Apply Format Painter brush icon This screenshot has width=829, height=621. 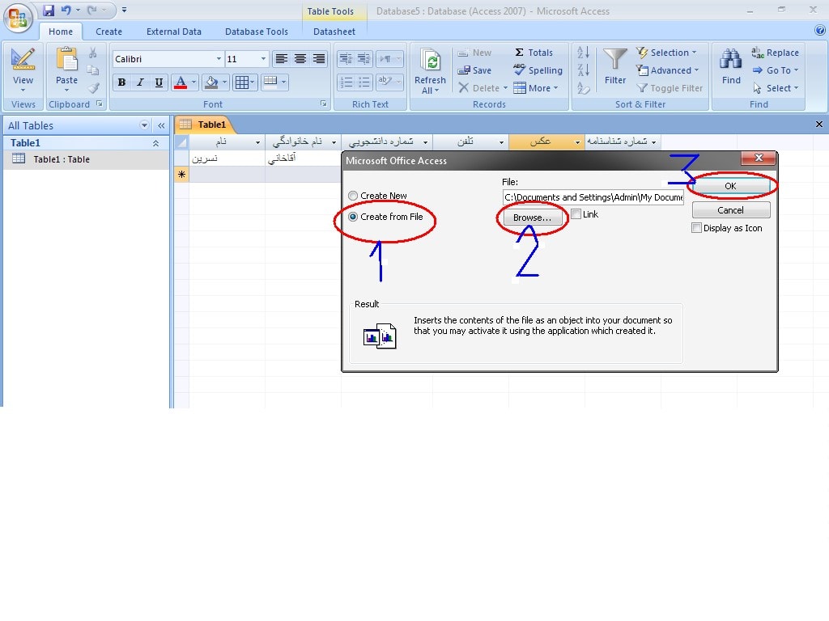93,88
